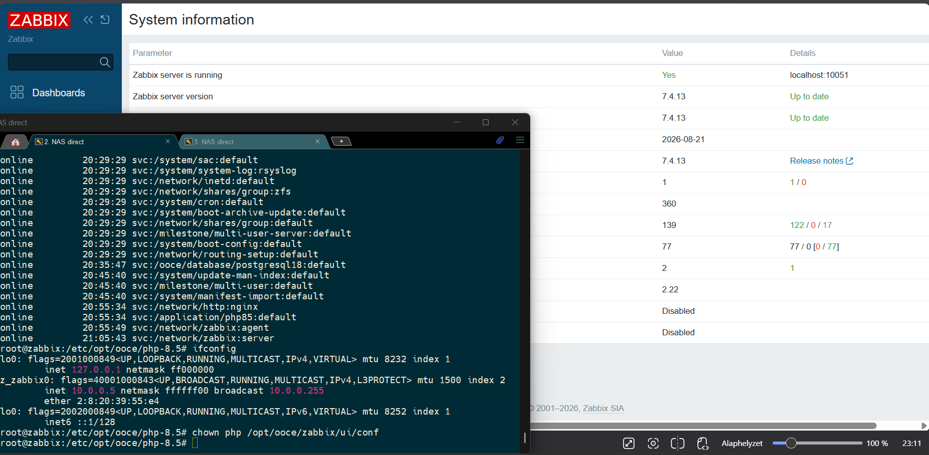
Task: Open the Dashboards menu item
Action: (58, 93)
